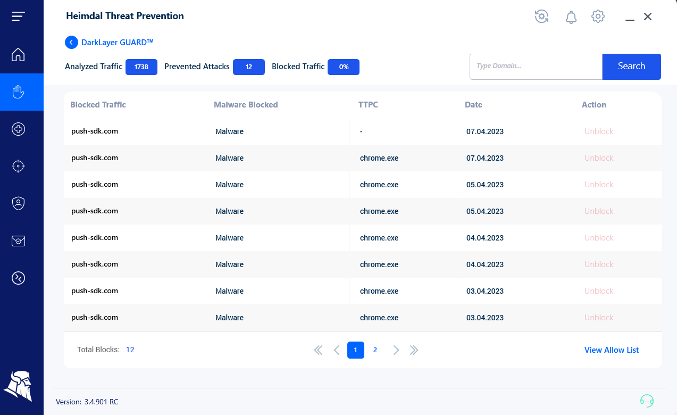The image size is (677, 415).
Task: Open the home dashboard from the sidebar
Action: (18, 54)
